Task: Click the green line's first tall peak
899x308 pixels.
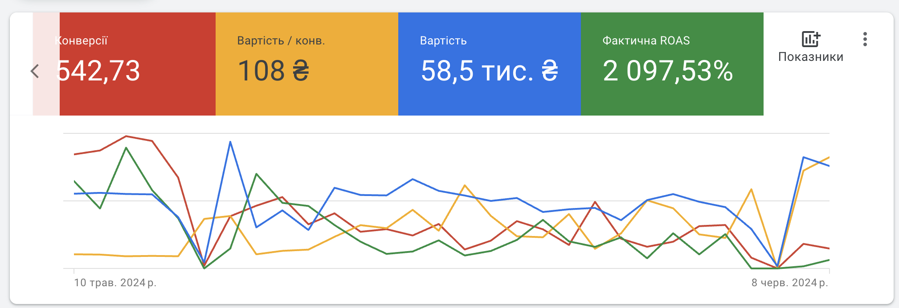Action: [127, 148]
